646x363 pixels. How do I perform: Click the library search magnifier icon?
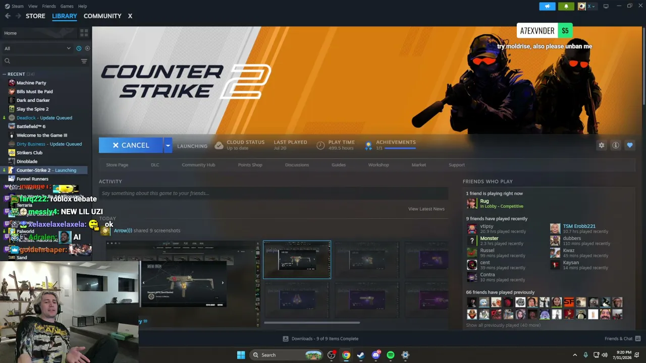click(7, 61)
